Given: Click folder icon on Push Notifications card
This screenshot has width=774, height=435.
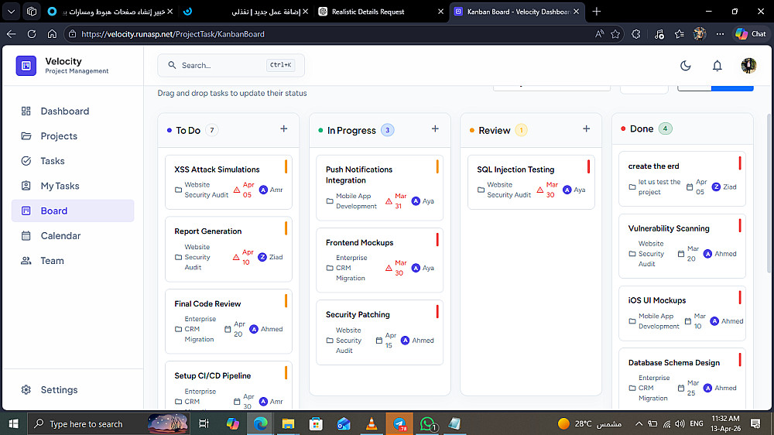Looking at the screenshot, I should pos(330,201).
